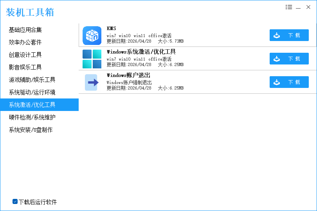
Task: Click the KMS activation tool icon
Action: [x=92, y=36]
